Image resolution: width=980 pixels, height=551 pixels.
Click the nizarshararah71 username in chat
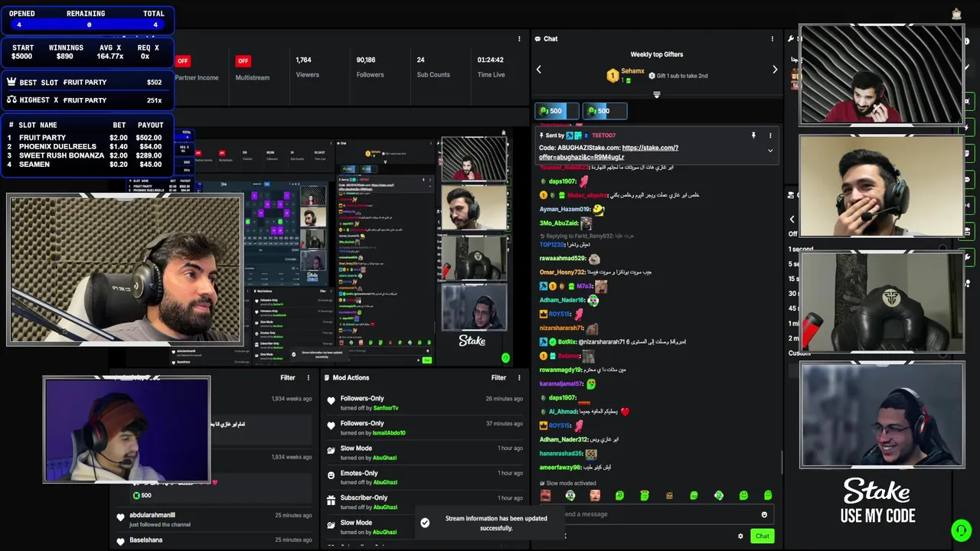(x=562, y=328)
